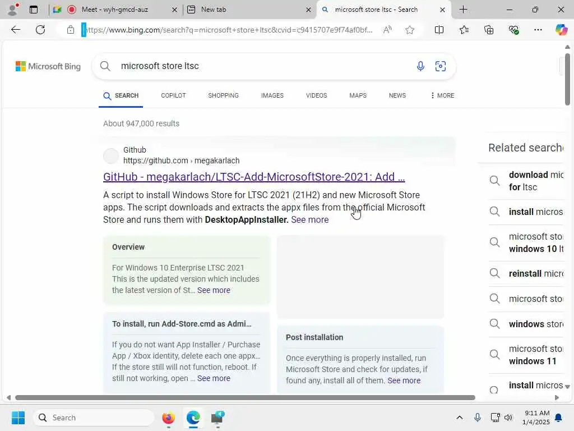This screenshot has width=574, height=431.
Task: Open the volume tray icon
Action: pos(508,418)
